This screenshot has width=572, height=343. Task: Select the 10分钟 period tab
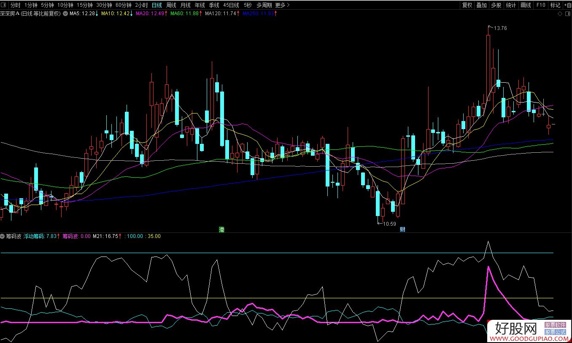[65, 5]
